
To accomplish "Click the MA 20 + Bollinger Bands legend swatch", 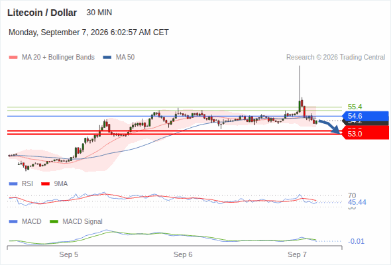I will 13,58.
